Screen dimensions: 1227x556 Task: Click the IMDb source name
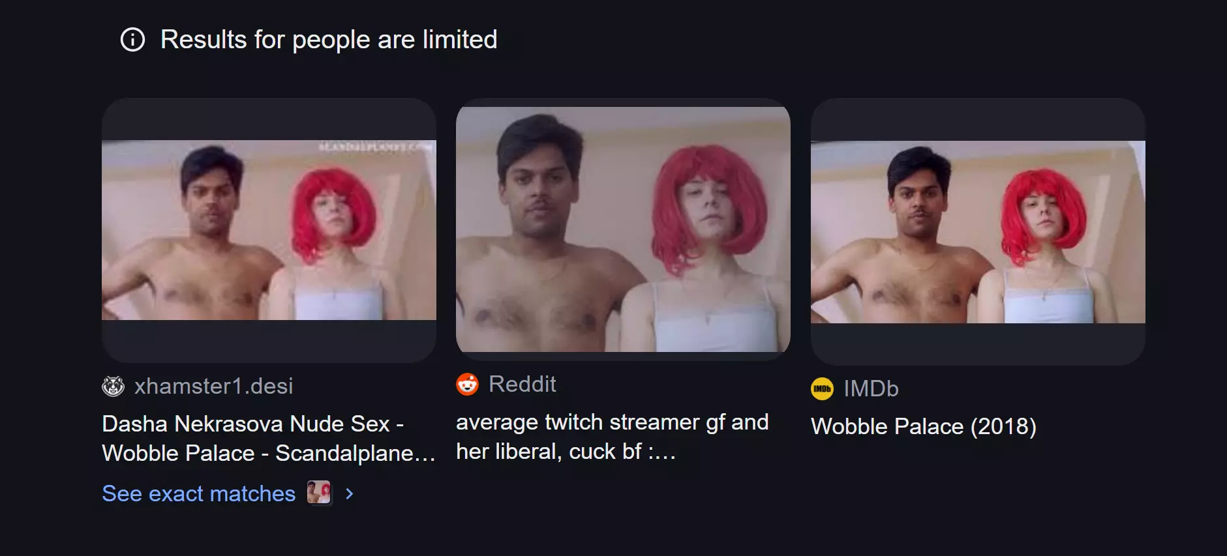pyautogui.click(x=871, y=389)
